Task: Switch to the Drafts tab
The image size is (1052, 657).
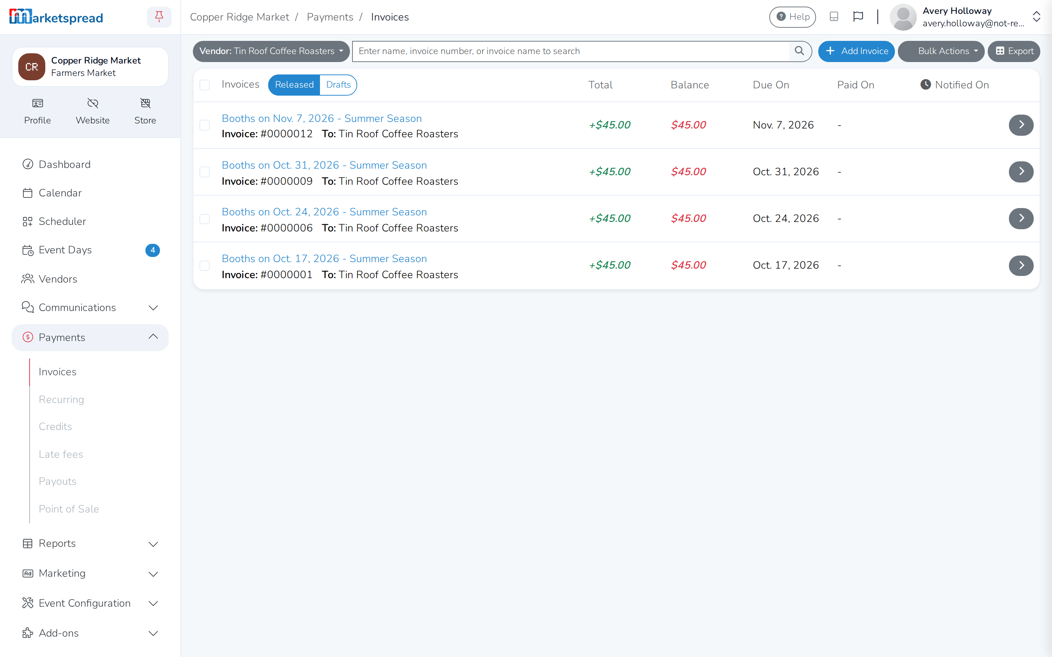Action: pyautogui.click(x=338, y=85)
